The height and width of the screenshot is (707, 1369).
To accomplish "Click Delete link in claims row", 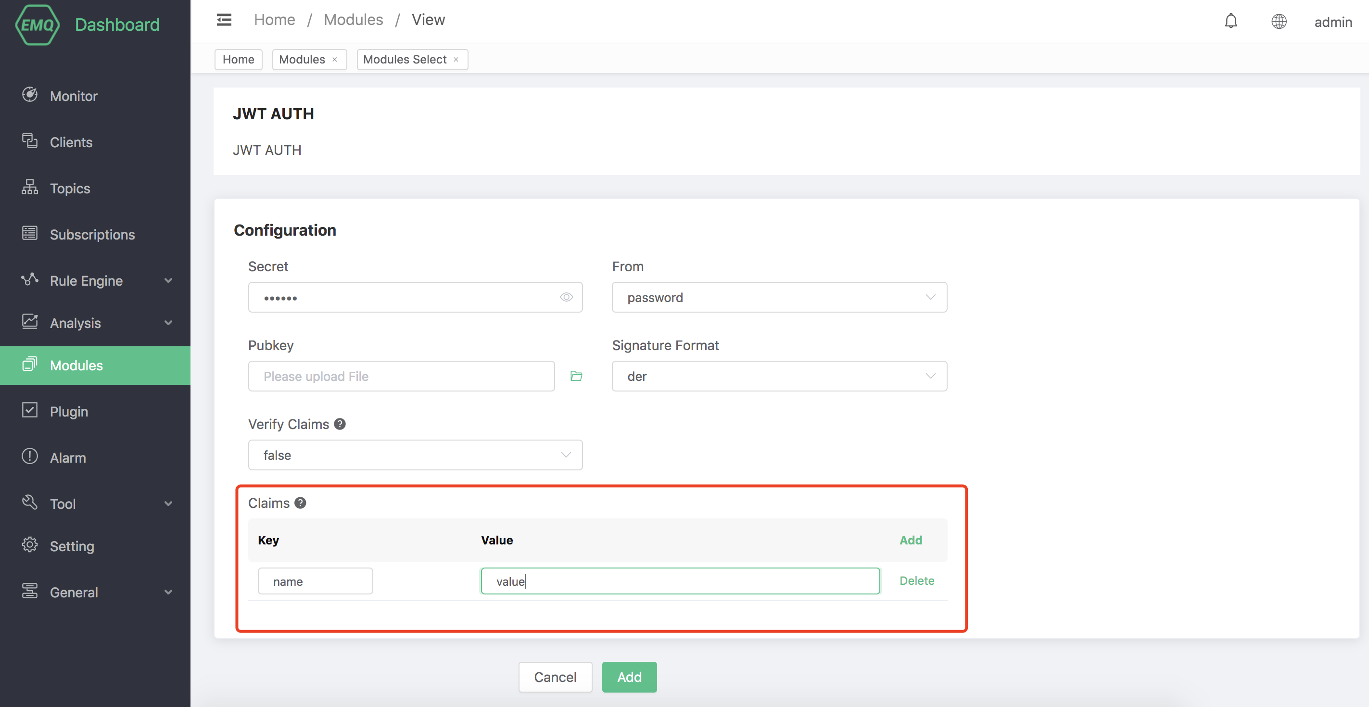I will tap(916, 581).
